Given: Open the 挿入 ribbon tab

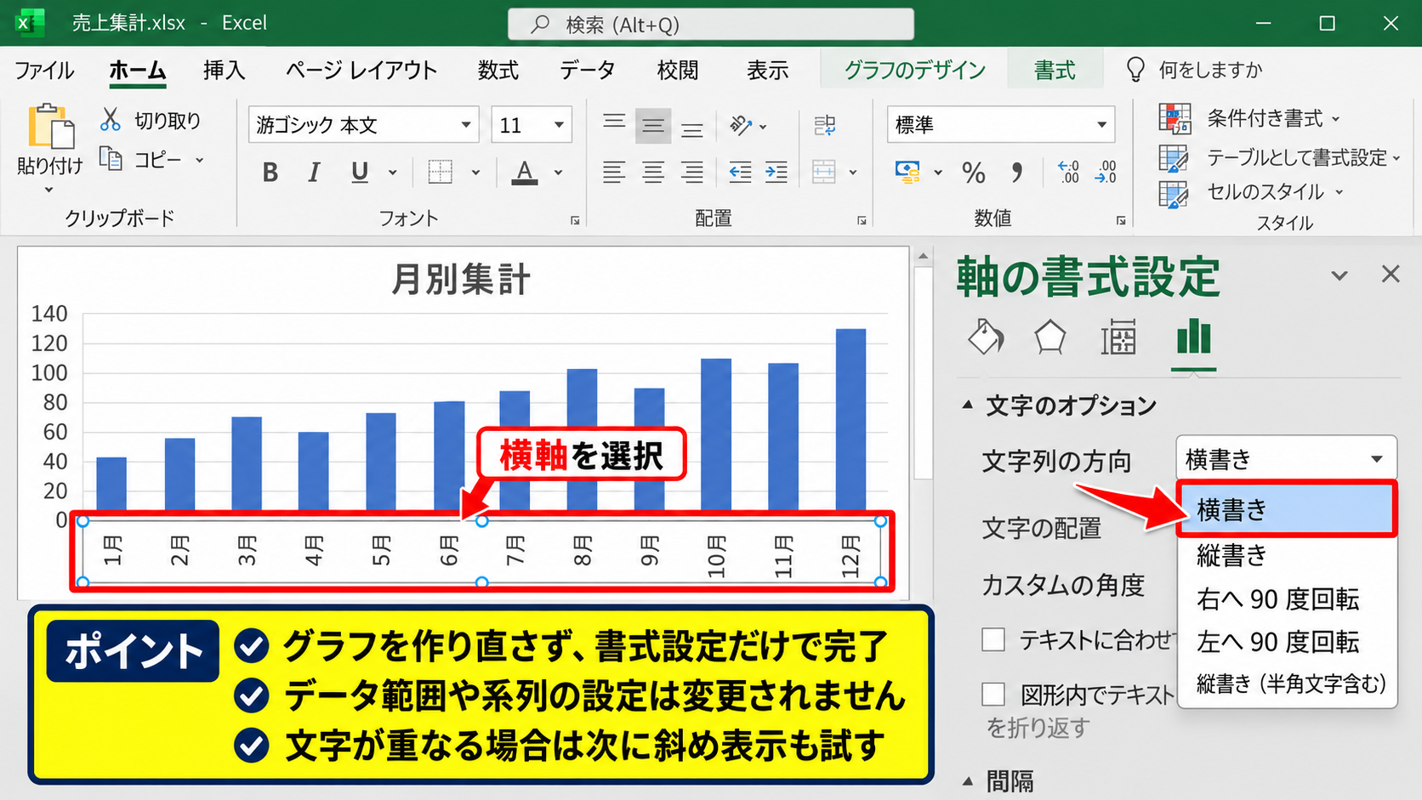Looking at the screenshot, I should 225,70.
